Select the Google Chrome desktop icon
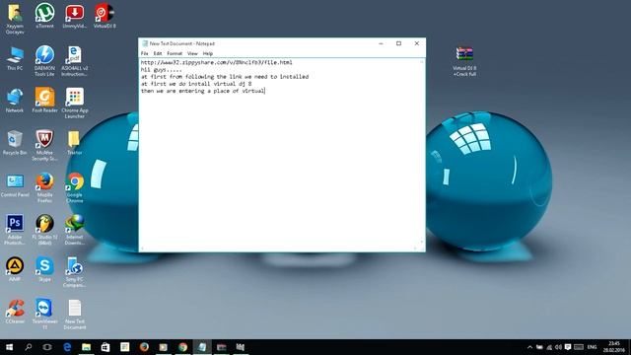The width and height of the screenshot is (631, 355). [x=75, y=187]
